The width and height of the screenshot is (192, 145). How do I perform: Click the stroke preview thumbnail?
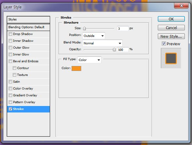171,58
